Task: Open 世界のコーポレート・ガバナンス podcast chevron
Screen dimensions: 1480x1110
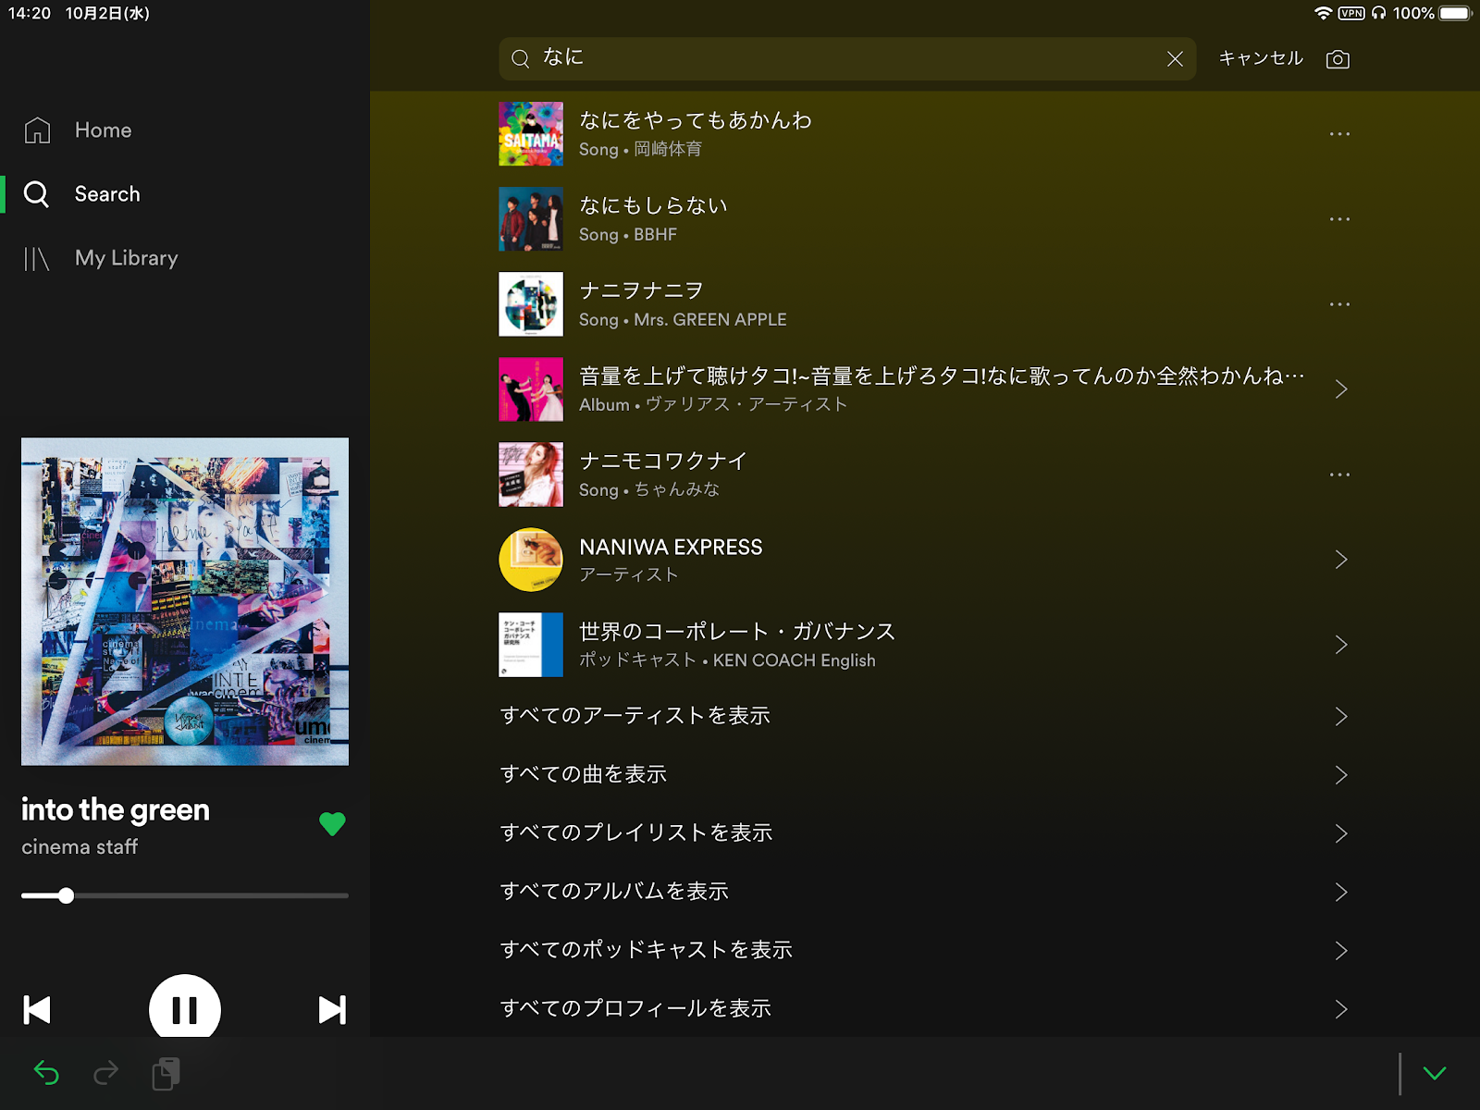Action: click(1341, 645)
